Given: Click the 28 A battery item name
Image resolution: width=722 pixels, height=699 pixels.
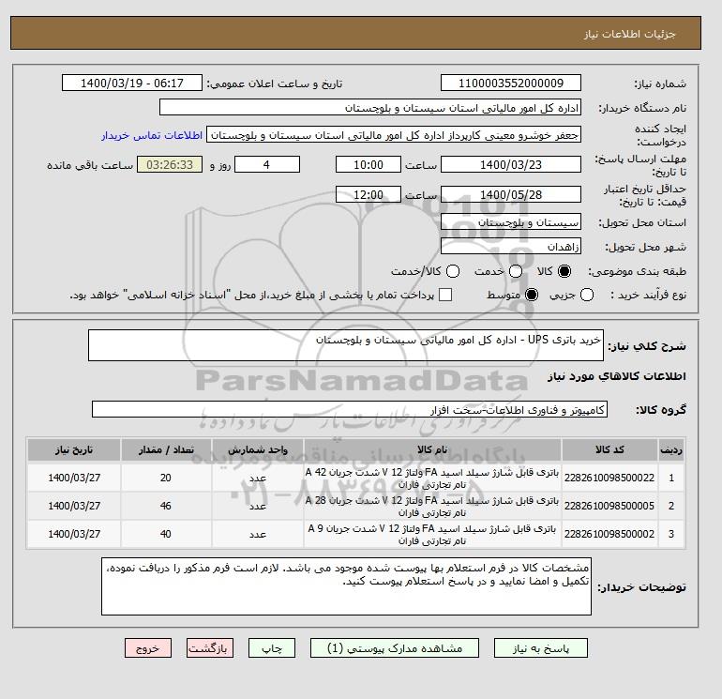Looking at the screenshot, I should (432, 507).
